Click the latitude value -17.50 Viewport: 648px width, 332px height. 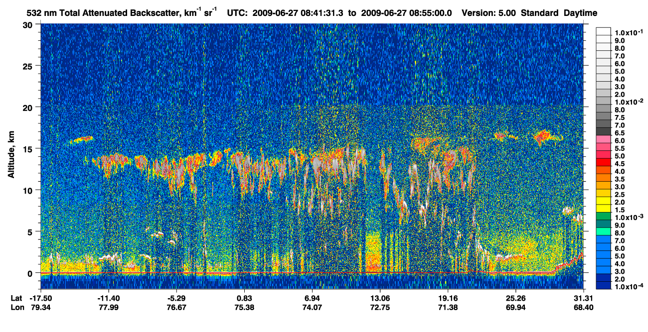40,298
